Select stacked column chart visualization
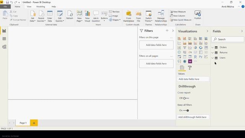 coord(185,38)
